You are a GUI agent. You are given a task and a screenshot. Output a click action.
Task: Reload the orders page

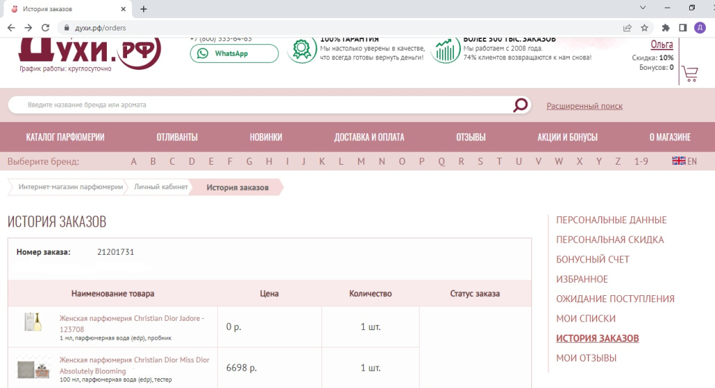click(45, 28)
